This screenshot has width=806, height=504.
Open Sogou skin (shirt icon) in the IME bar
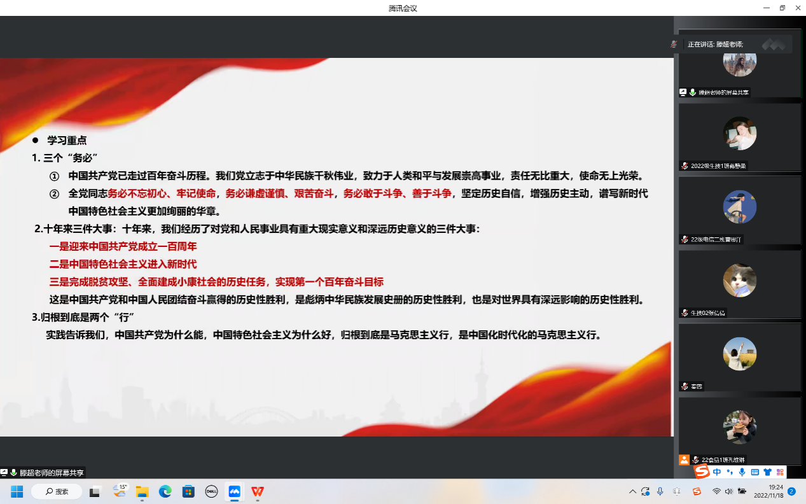point(767,472)
